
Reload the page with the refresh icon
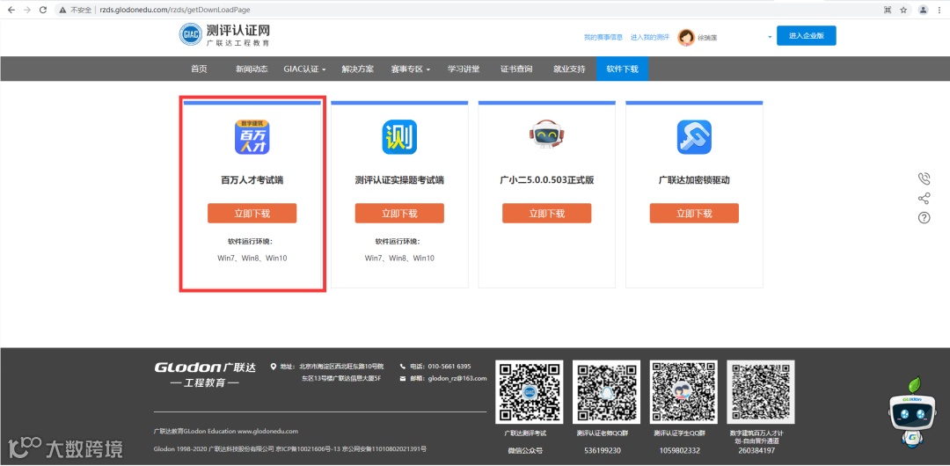(43, 10)
